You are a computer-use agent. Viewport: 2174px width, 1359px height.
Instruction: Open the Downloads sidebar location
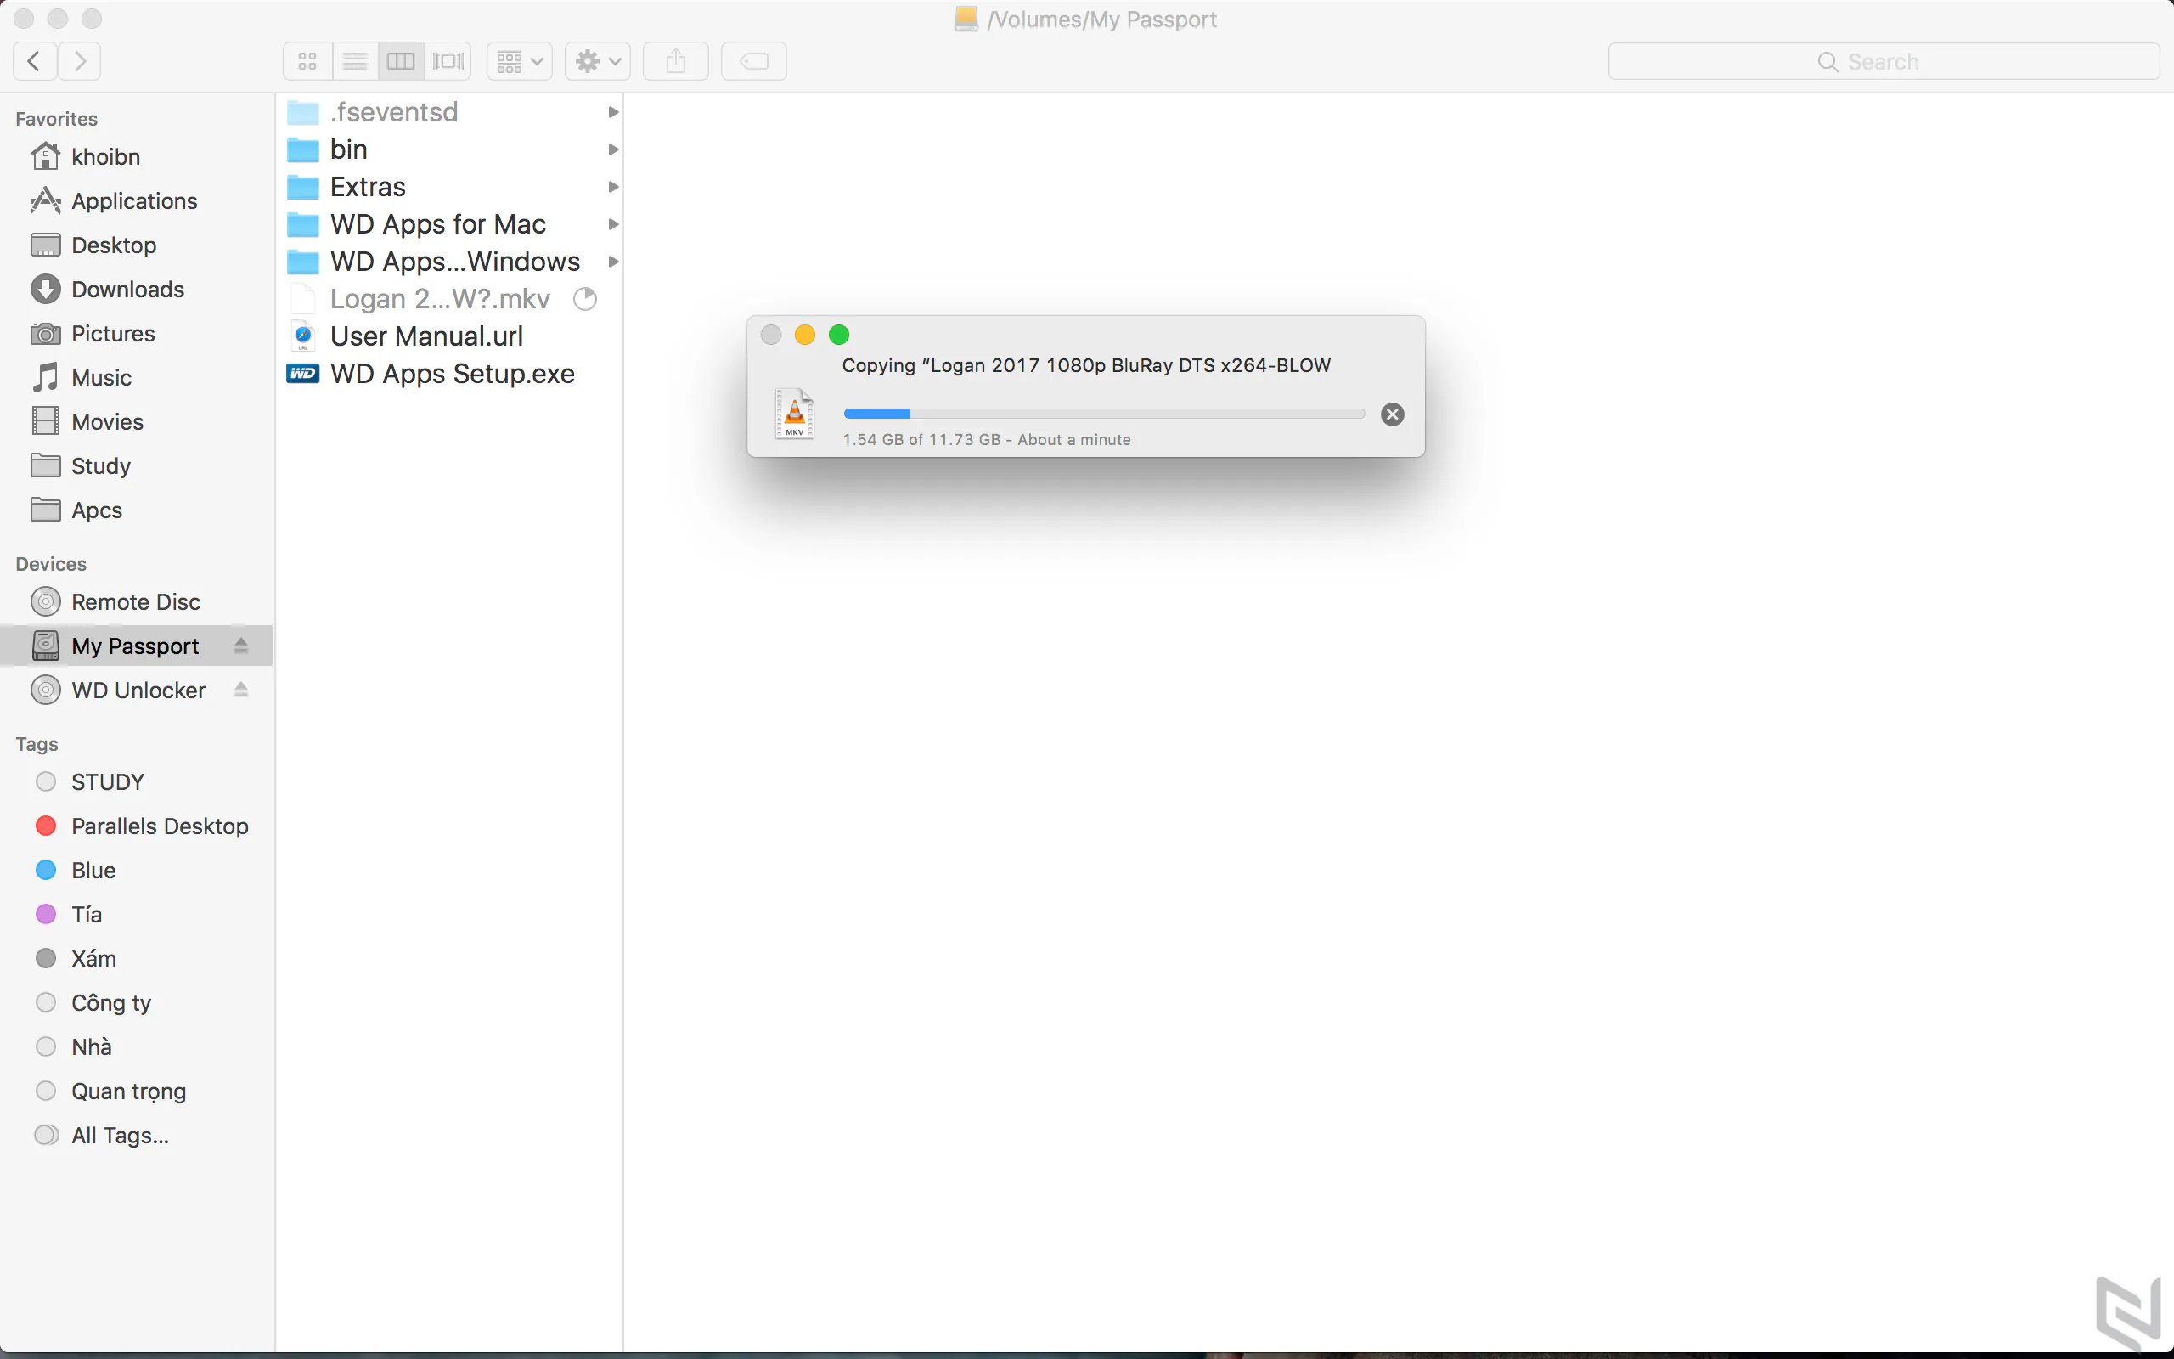pos(137,289)
